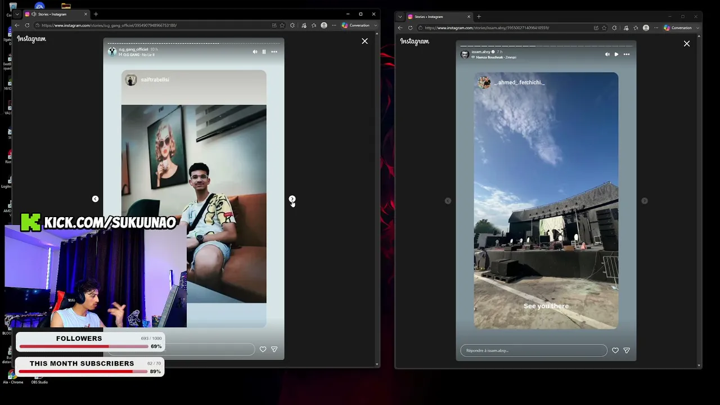This screenshot has width=720, height=405.
Task: Close the story viewer in the left window
Action: click(364, 41)
